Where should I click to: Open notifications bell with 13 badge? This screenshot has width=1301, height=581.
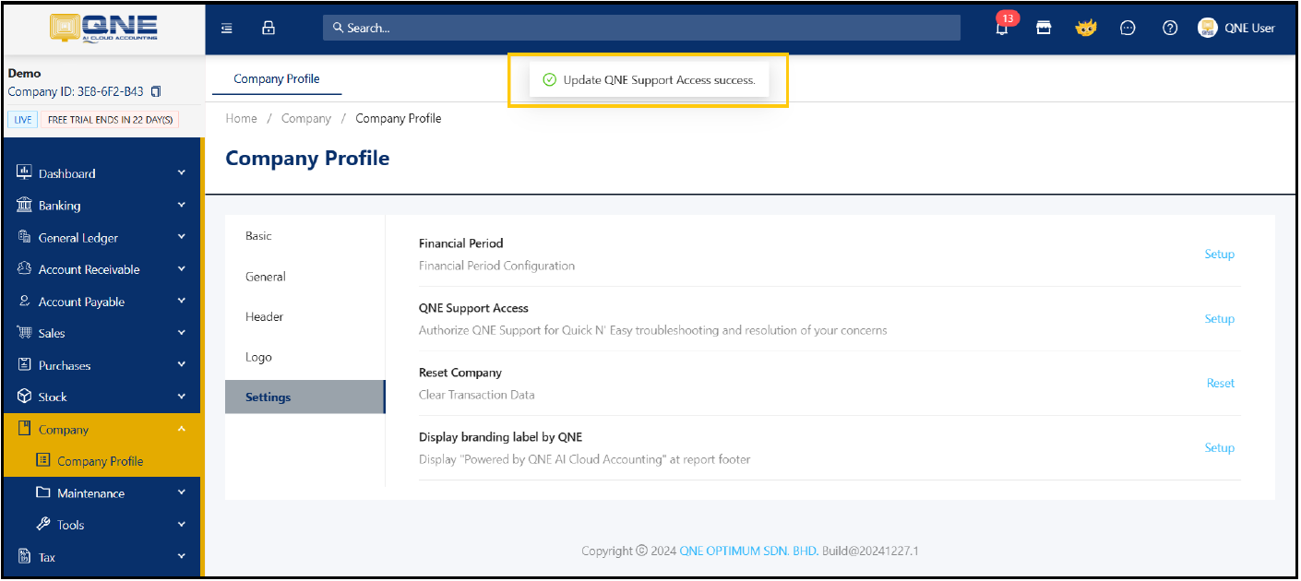coord(1002,27)
